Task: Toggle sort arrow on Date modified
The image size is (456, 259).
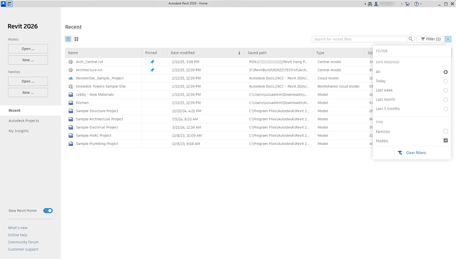Action: [239, 53]
